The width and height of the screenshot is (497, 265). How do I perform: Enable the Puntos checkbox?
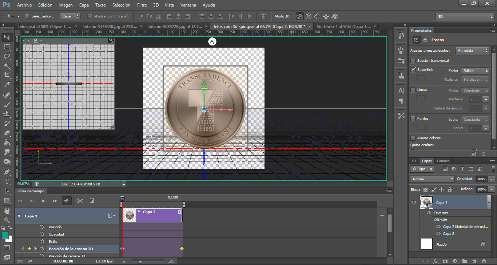[413, 119]
